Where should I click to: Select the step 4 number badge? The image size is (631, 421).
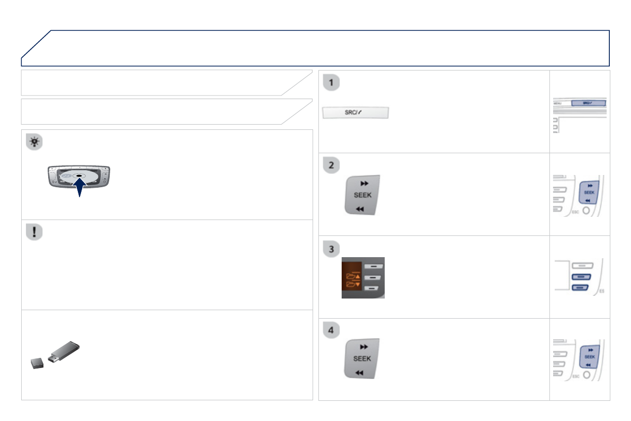tap(332, 330)
